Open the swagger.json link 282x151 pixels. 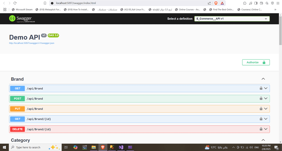[32, 43]
